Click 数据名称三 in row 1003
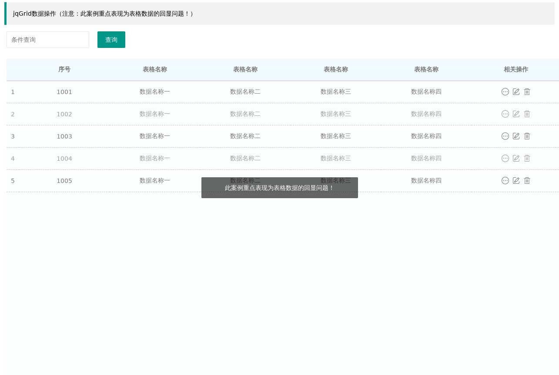Screen dimensions: 559x375 click(x=336, y=136)
